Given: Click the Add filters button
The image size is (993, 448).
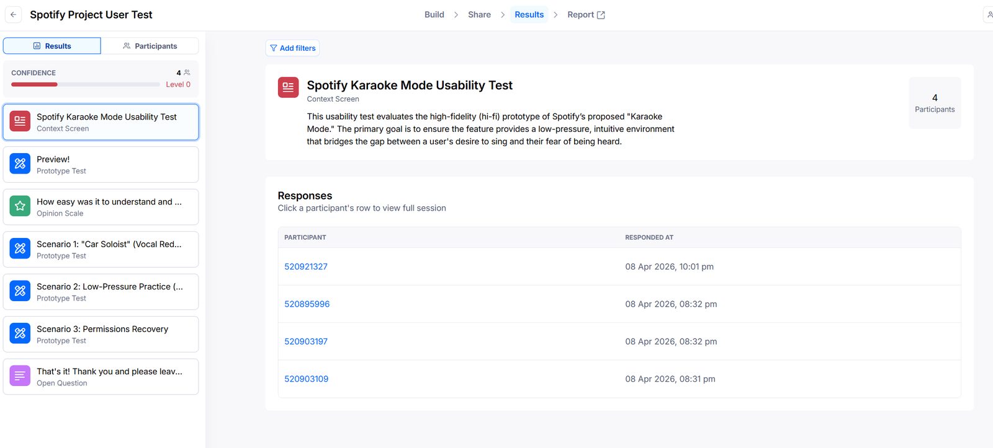Looking at the screenshot, I should tap(292, 48).
